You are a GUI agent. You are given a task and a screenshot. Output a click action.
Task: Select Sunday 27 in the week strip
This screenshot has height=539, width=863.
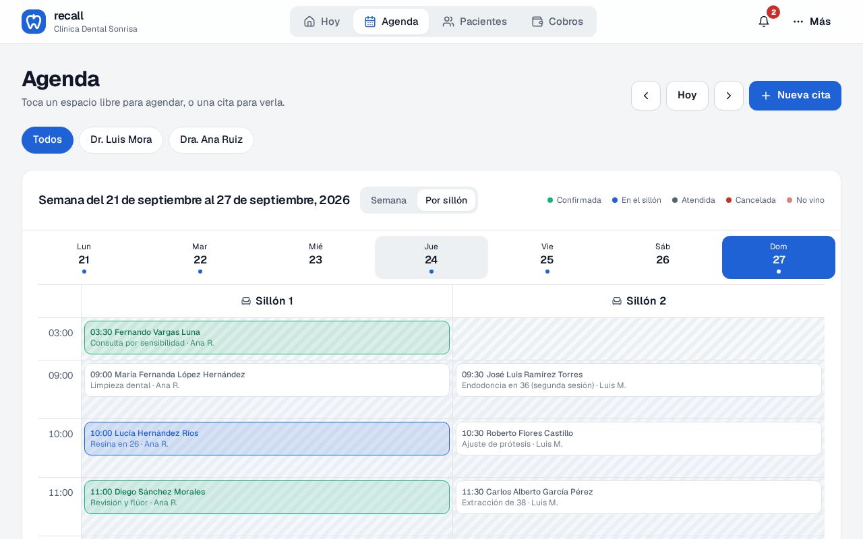pos(779,257)
